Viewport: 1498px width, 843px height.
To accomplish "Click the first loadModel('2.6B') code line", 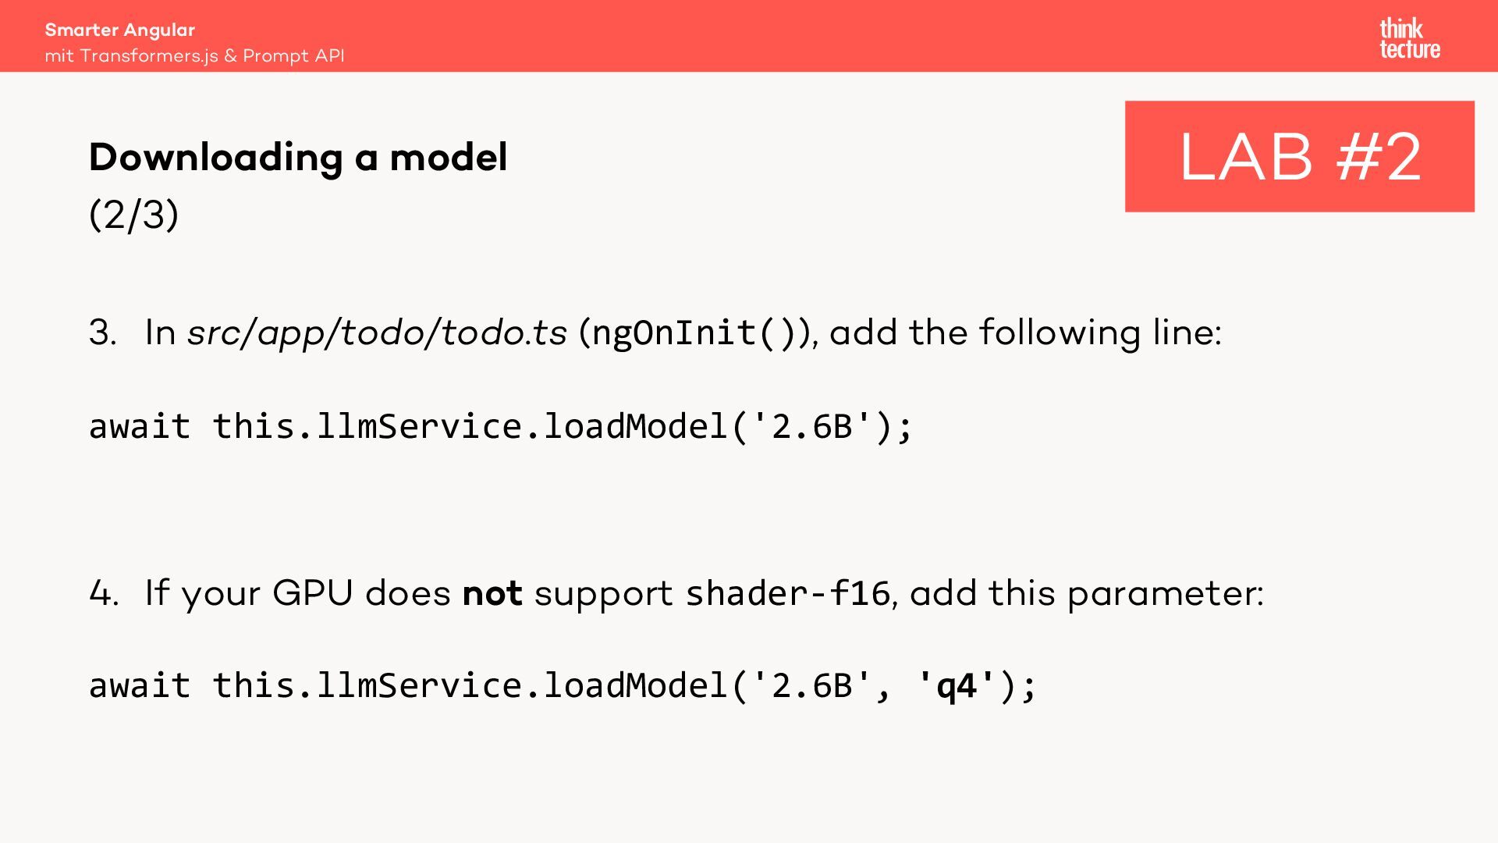I will click(x=500, y=426).
